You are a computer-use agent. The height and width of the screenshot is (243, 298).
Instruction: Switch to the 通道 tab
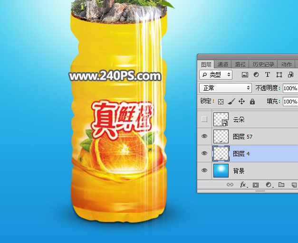click(222, 65)
